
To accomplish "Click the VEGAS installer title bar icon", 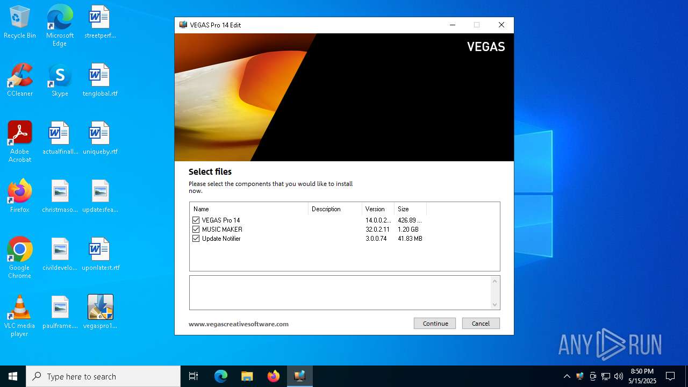I will 183,25.
